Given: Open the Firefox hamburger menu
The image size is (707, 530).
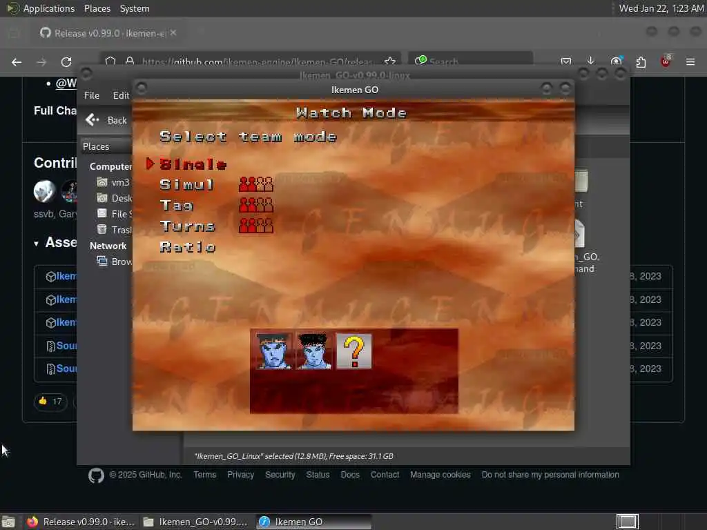Looking at the screenshot, I should (690, 61).
